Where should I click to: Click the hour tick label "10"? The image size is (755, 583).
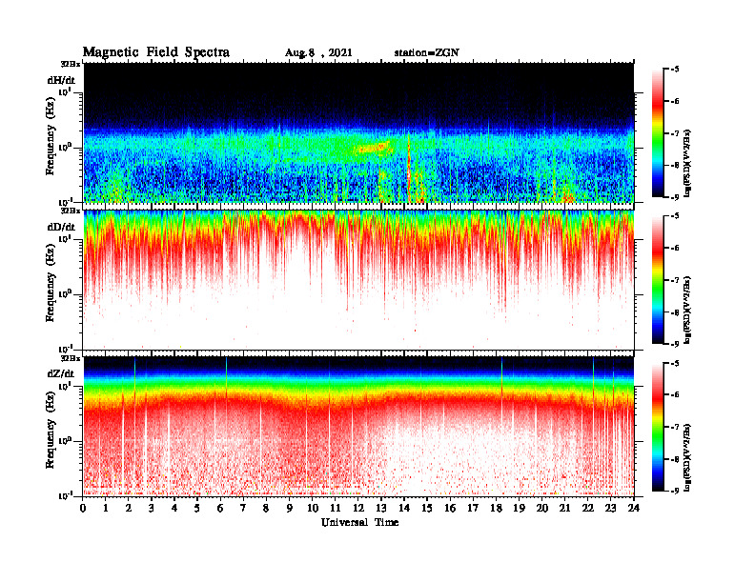pos(313,508)
